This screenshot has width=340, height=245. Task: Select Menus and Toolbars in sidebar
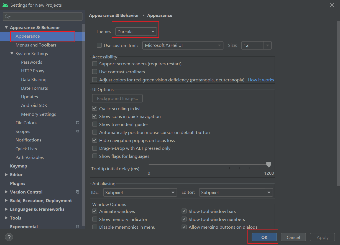tap(36, 45)
